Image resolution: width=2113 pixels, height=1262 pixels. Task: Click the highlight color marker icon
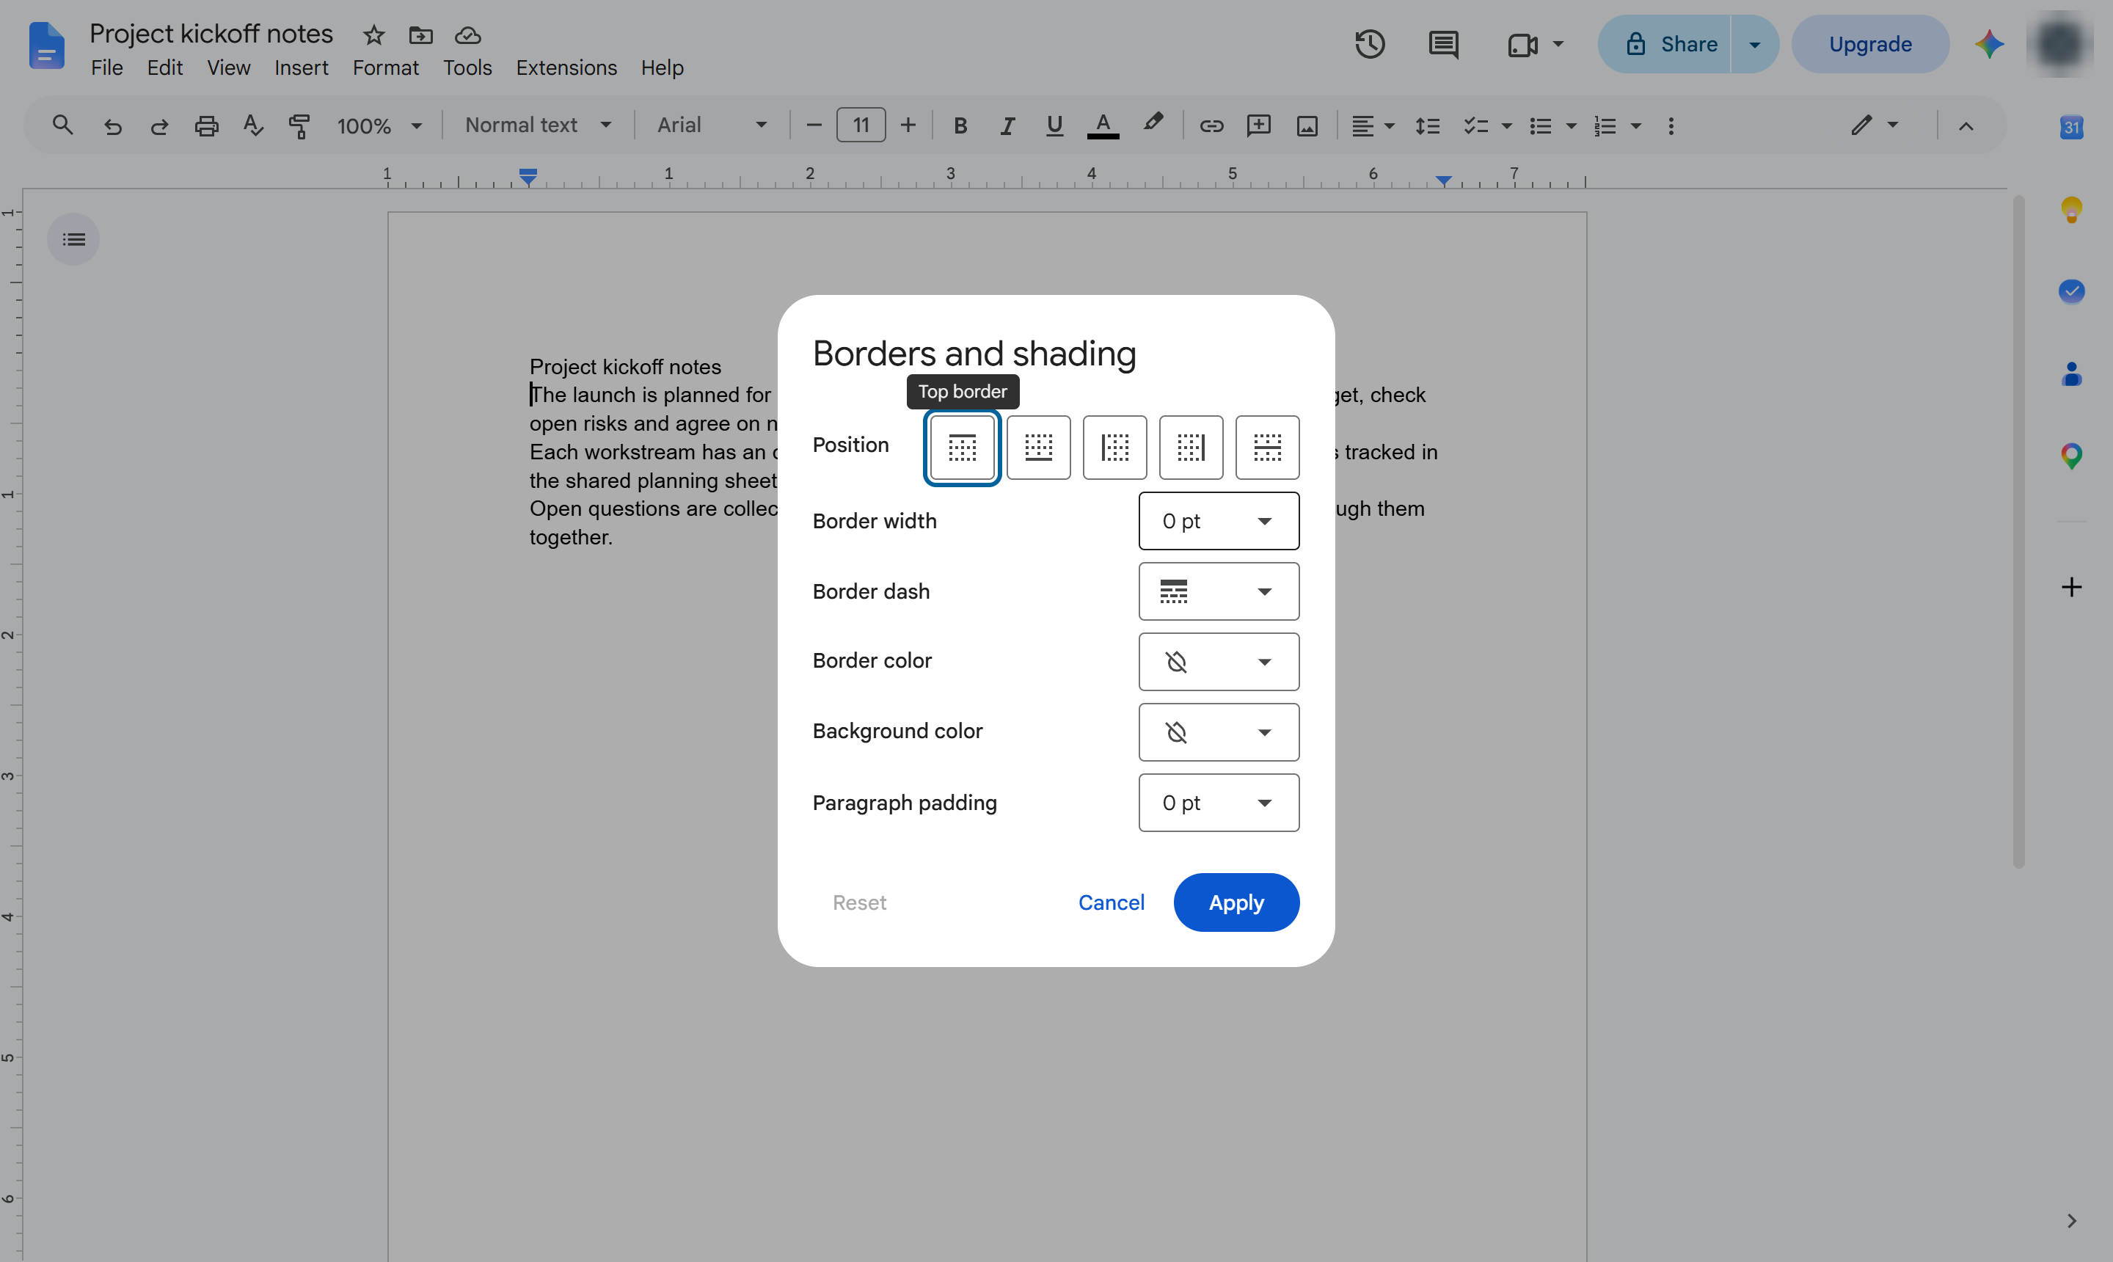pyautogui.click(x=1152, y=124)
